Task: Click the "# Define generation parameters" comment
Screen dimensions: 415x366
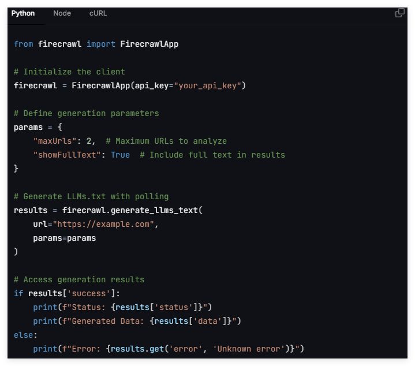Action: click(x=86, y=113)
